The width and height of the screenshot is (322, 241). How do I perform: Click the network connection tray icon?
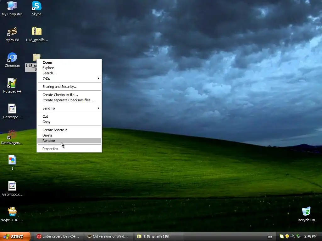(x=293, y=236)
